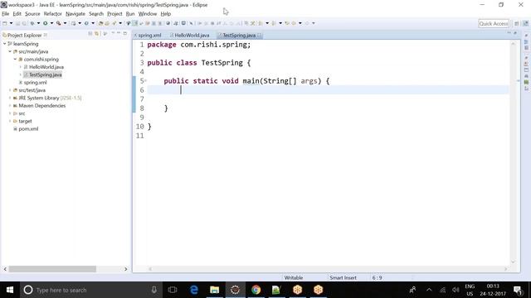The image size is (531, 298).
Task: Expand the JRE System Library node
Action: [10, 98]
